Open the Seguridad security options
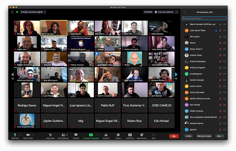The width and height of the screenshot is (236, 151). click(x=50, y=135)
